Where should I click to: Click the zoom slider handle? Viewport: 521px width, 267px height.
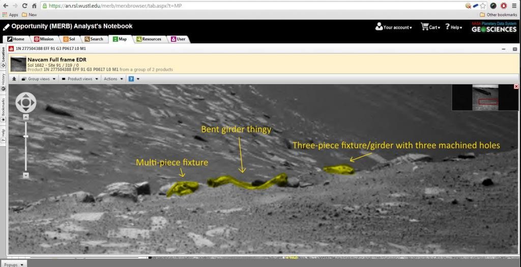[x=26, y=136]
